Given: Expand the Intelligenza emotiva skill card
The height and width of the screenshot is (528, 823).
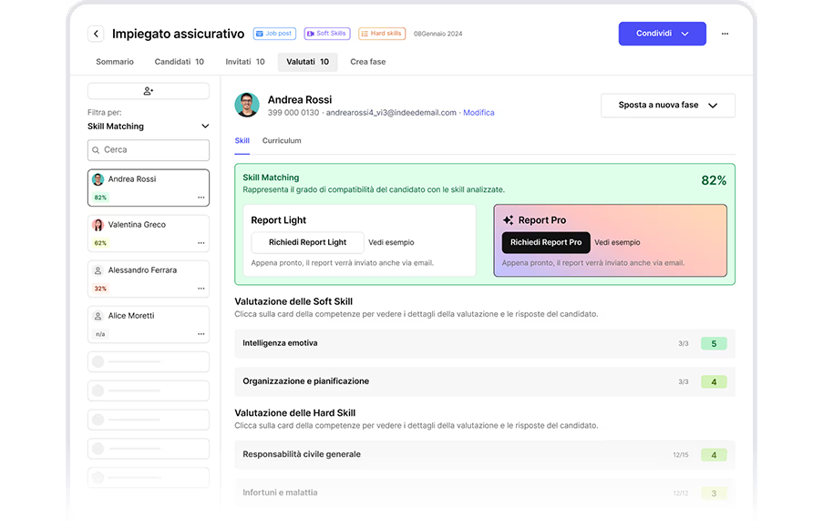Looking at the screenshot, I should 484,343.
